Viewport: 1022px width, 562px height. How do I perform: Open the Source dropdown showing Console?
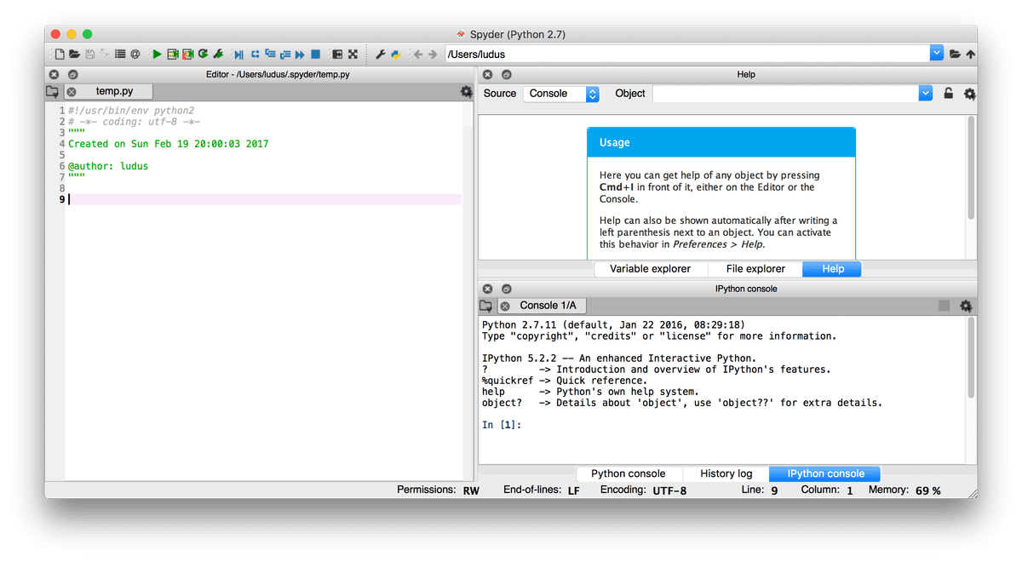tap(562, 94)
